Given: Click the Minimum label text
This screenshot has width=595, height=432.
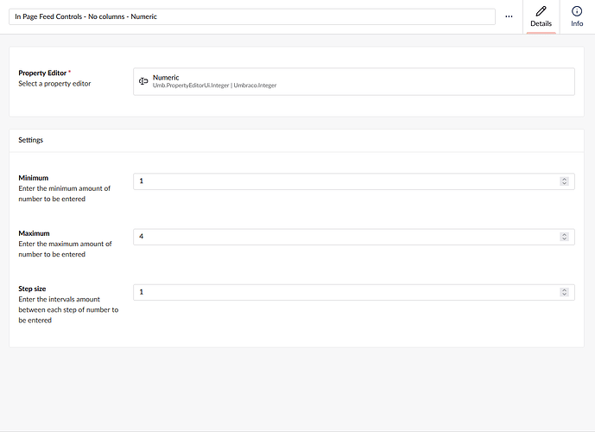Looking at the screenshot, I should (34, 178).
